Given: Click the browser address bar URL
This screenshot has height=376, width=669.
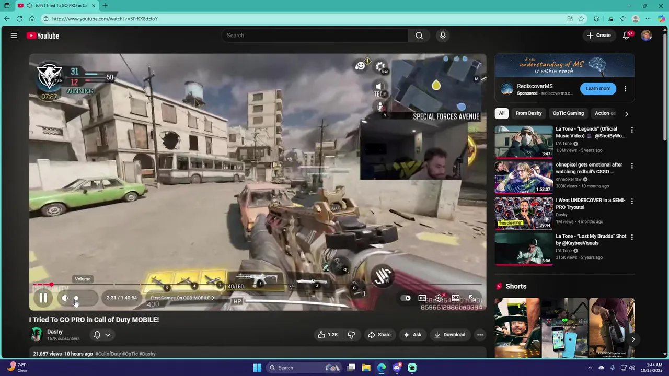Looking at the screenshot, I should [105, 19].
